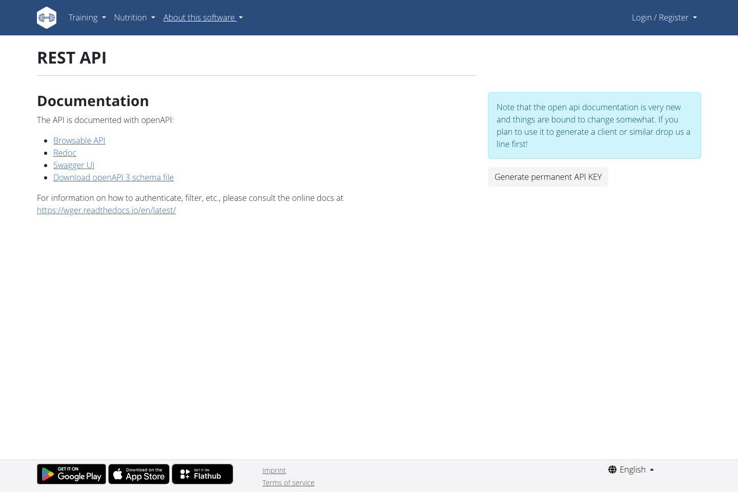Click the open api documentation note box

pyautogui.click(x=594, y=126)
